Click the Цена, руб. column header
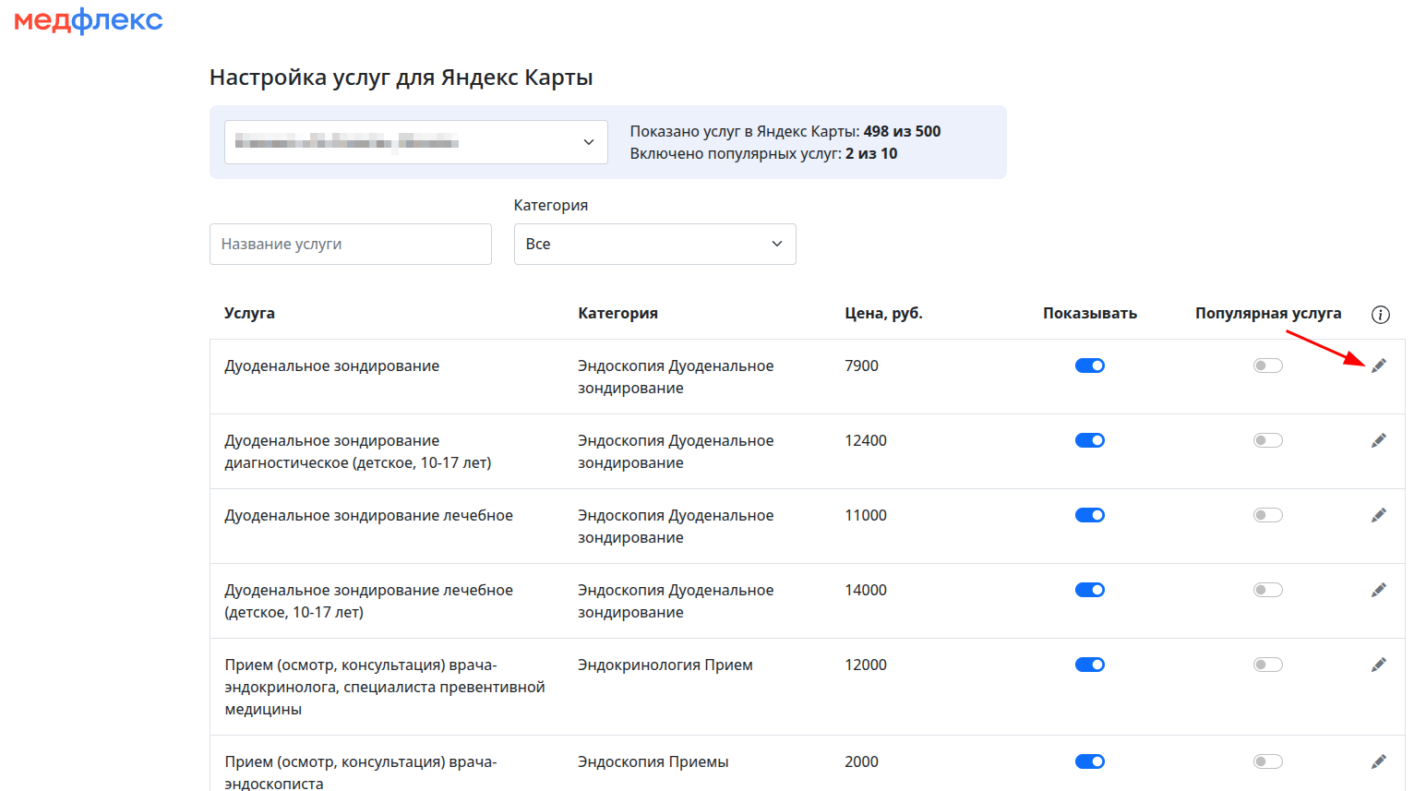1426x791 pixels. [883, 314]
